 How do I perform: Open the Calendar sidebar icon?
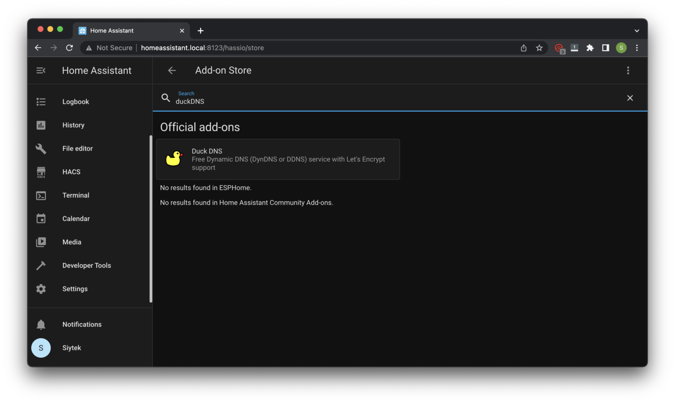(x=41, y=218)
